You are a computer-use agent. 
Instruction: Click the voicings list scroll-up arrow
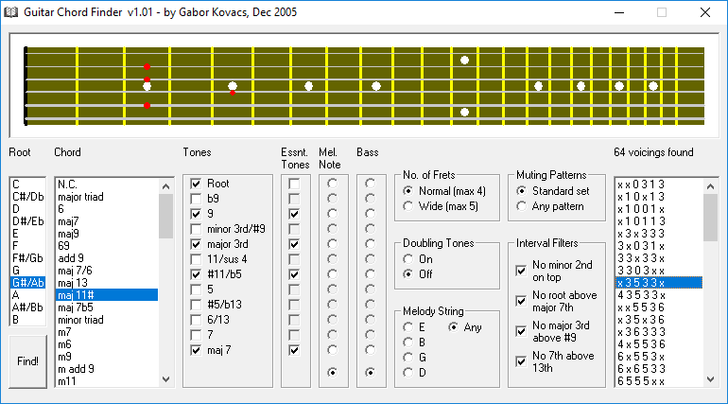point(710,186)
